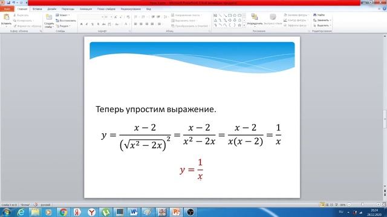The height and width of the screenshot is (217, 387).
Task: Click the decrease list level icon
Action: point(153,17)
